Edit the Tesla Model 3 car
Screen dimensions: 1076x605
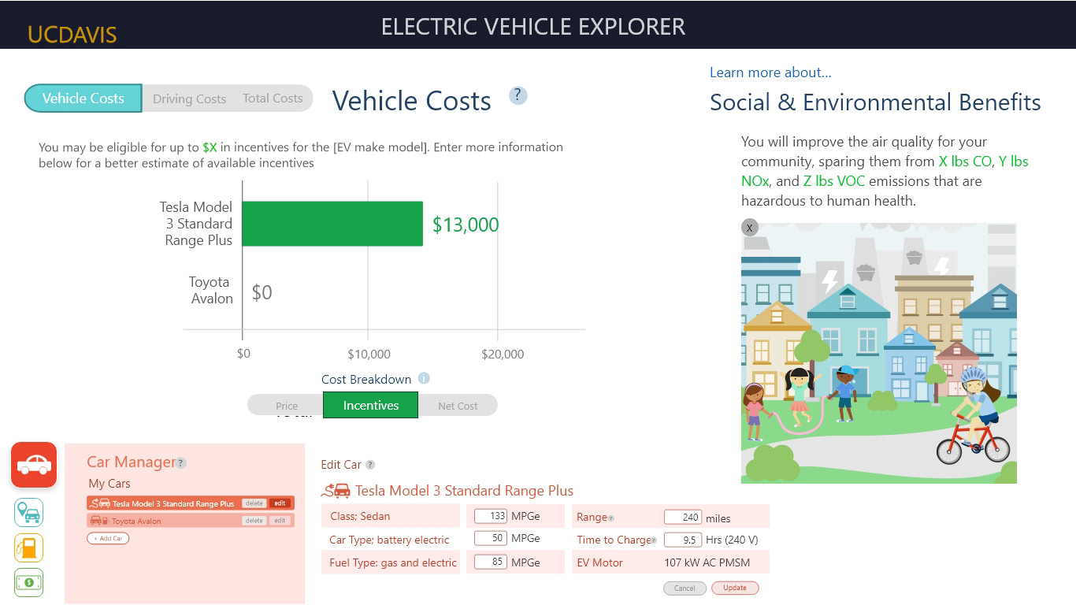coord(280,503)
